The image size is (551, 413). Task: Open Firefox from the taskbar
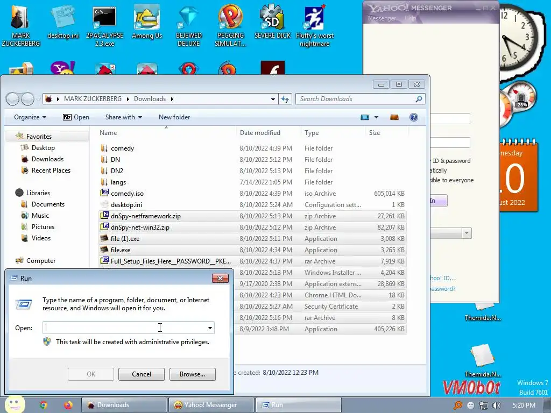pyautogui.click(x=68, y=405)
